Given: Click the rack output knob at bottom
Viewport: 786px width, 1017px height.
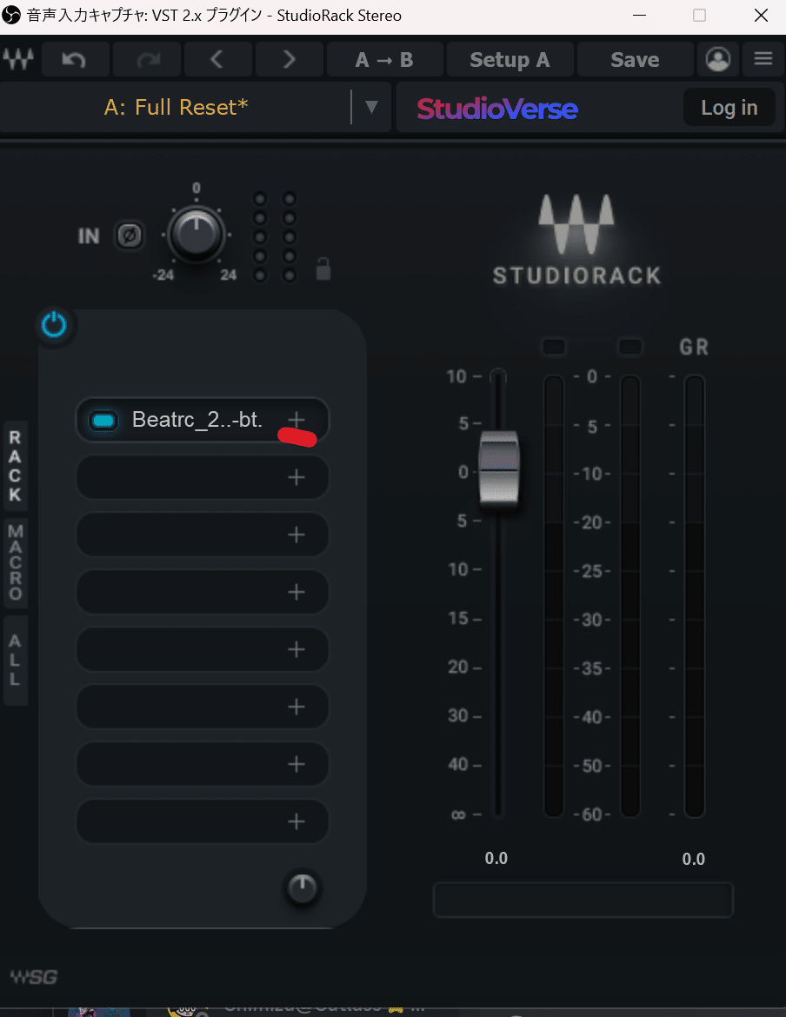Looking at the screenshot, I should (x=303, y=887).
